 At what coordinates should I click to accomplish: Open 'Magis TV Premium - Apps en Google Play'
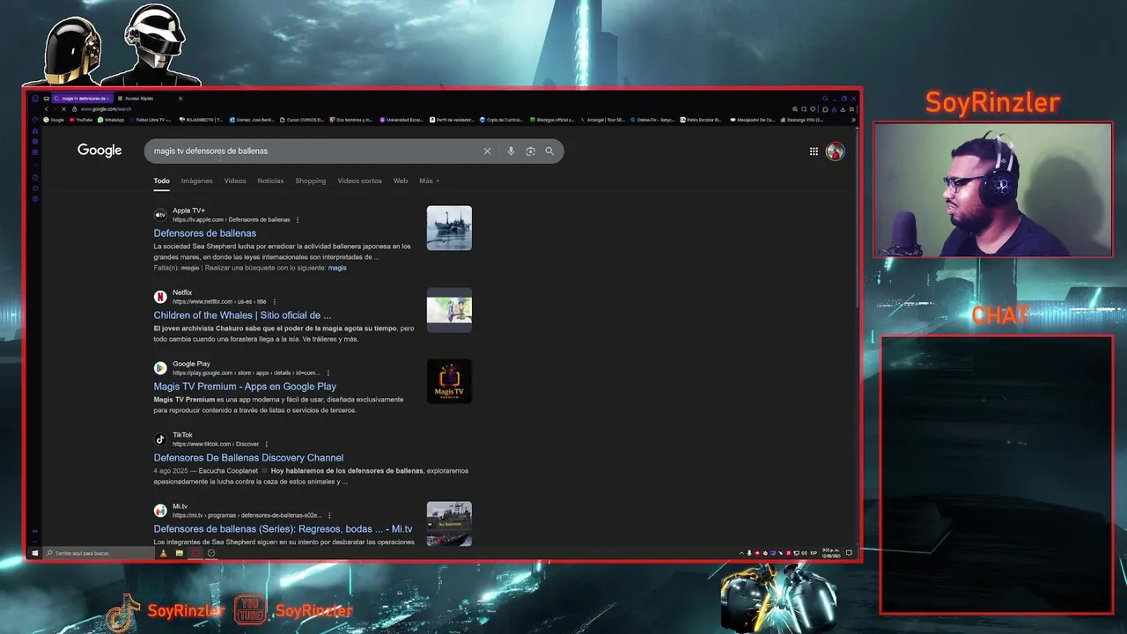click(245, 387)
